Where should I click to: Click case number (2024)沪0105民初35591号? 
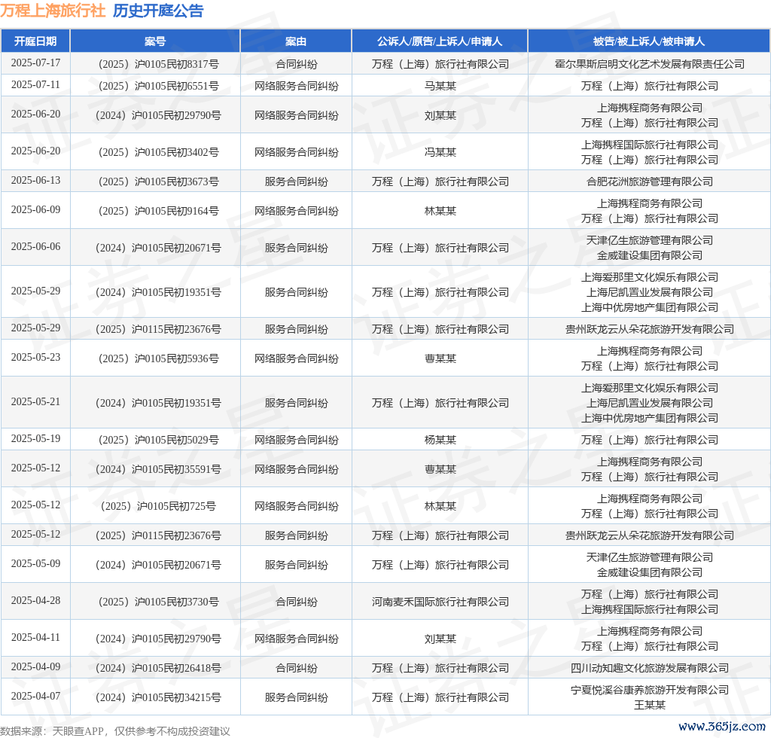point(158,470)
